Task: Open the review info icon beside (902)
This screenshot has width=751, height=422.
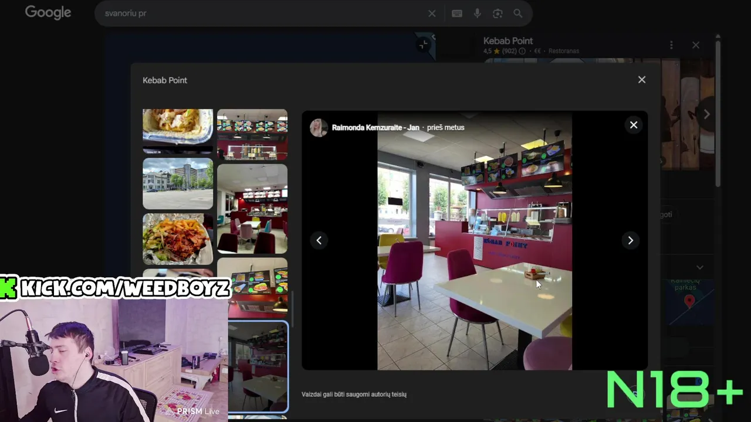Action: tap(522, 52)
